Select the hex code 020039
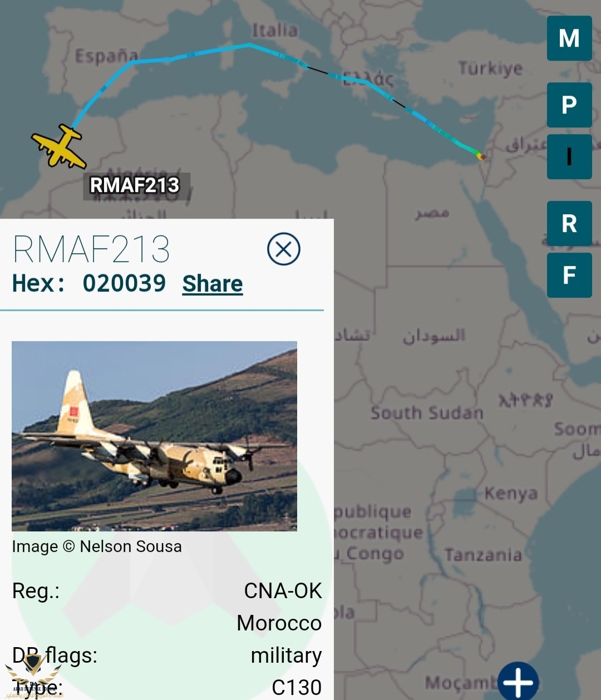Screen dimensions: 601x700 click(124, 283)
